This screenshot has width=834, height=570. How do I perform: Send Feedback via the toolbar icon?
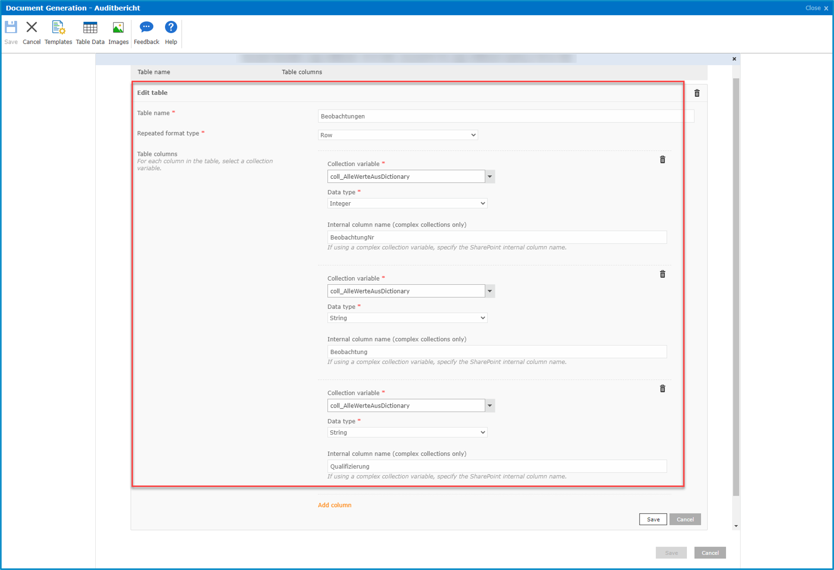[x=146, y=31]
